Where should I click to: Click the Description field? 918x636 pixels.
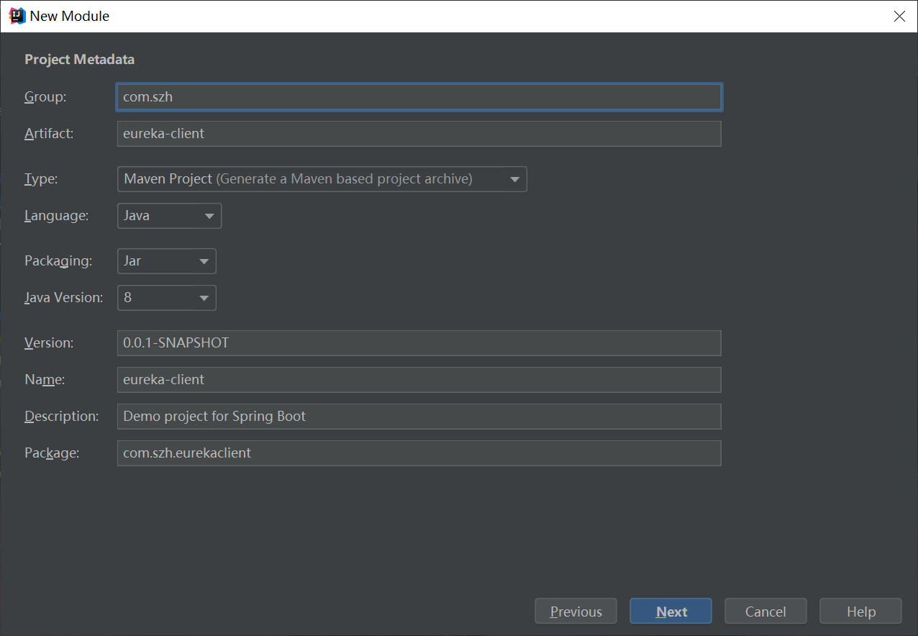(419, 417)
